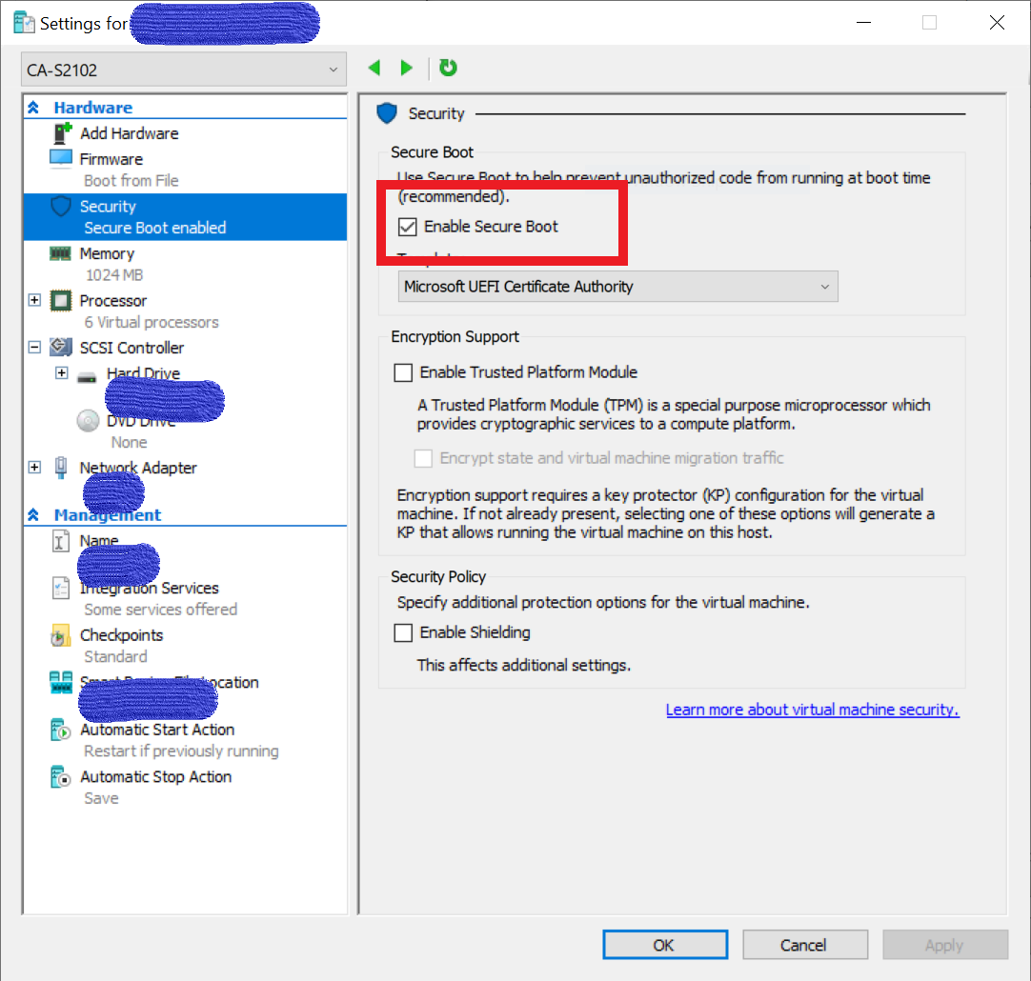Viewport: 1031px width, 981px height.
Task: Uncheck Enable Secure Boot checkbox
Action: (408, 227)
